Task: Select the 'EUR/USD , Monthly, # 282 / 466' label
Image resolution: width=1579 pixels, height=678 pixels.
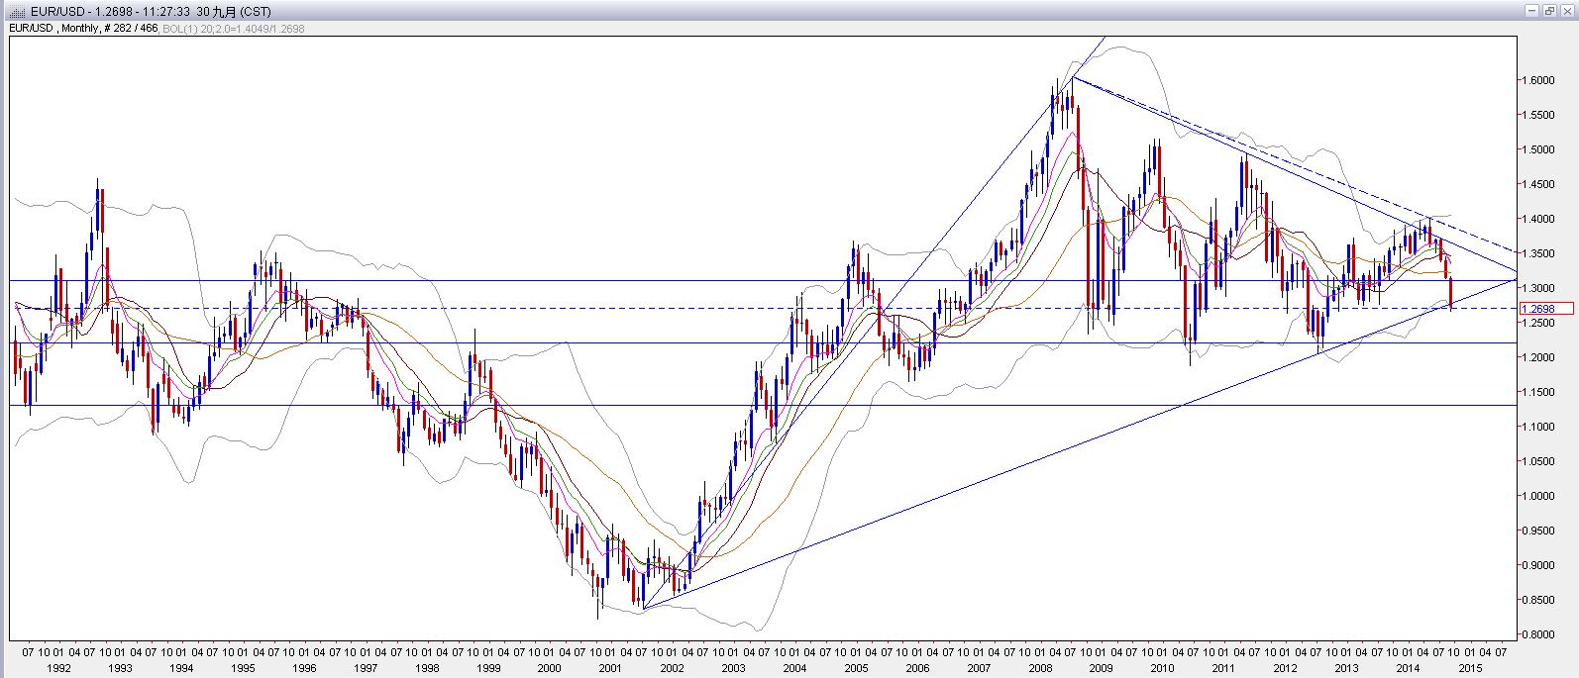Action: (x=83, y=29)
